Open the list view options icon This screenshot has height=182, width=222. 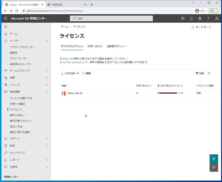click(209, 73)
